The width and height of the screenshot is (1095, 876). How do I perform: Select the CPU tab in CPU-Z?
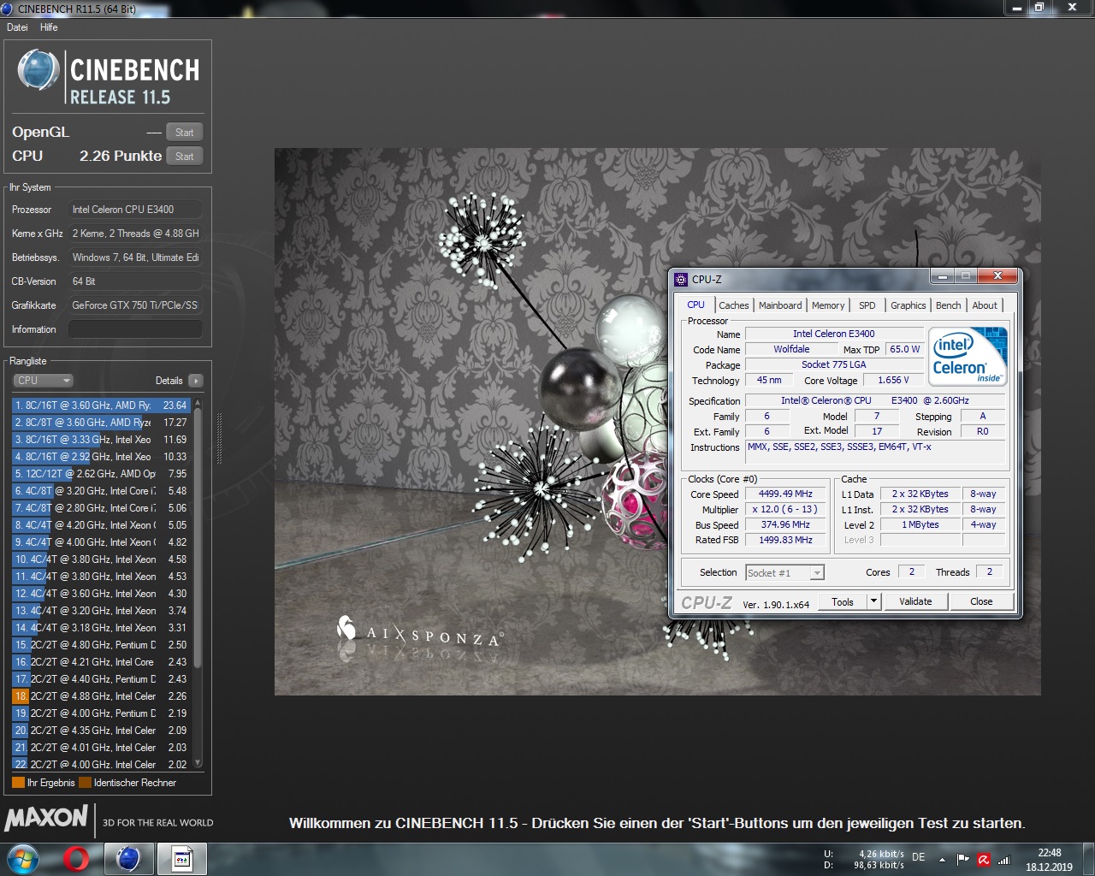tap(696, 305)
